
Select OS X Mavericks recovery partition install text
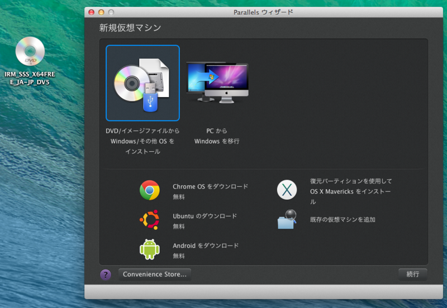[x=351, y=191]
